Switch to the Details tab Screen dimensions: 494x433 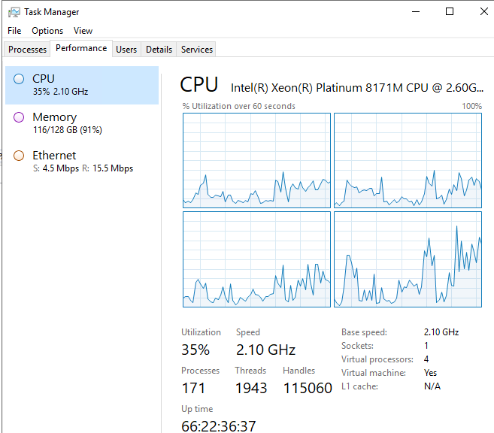pos(159,50)
